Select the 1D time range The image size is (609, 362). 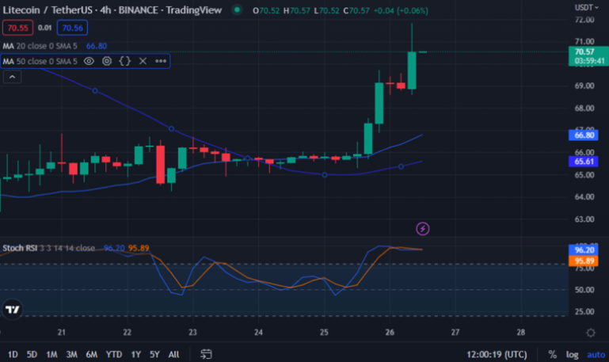pos(13,354)
